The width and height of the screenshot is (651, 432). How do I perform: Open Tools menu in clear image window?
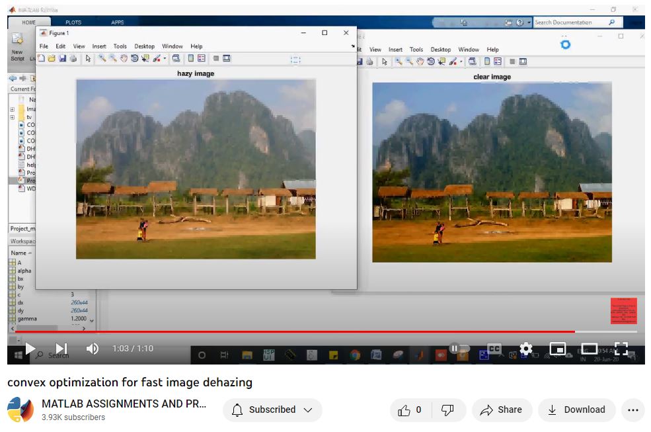tap(416, 50)
